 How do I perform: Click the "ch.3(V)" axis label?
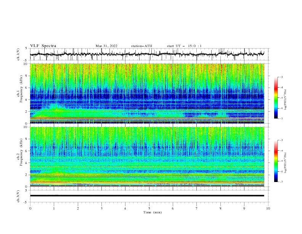pyautogui.click(x=18, y=196)
